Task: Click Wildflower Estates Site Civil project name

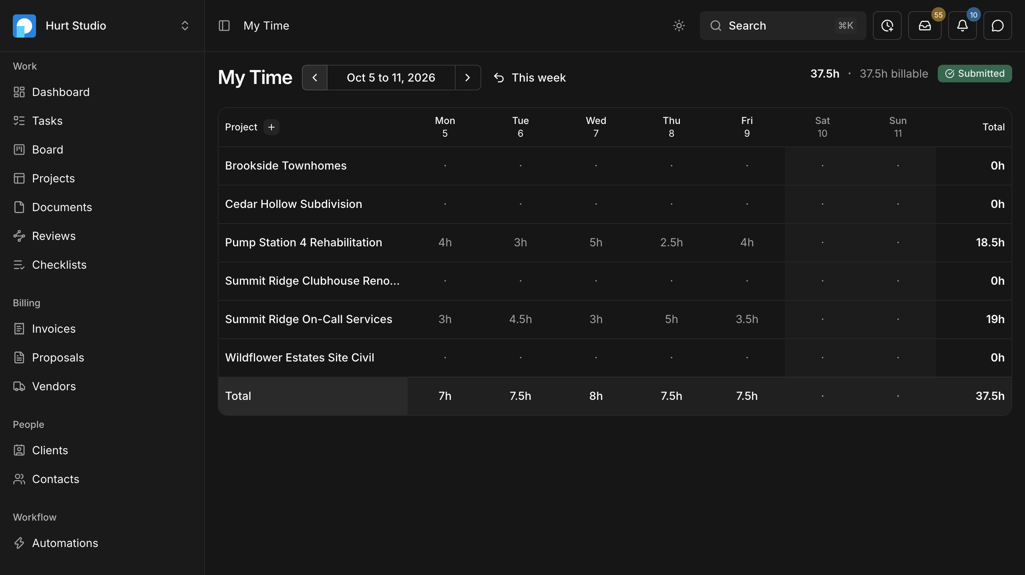Action: (x=299, y=357)
